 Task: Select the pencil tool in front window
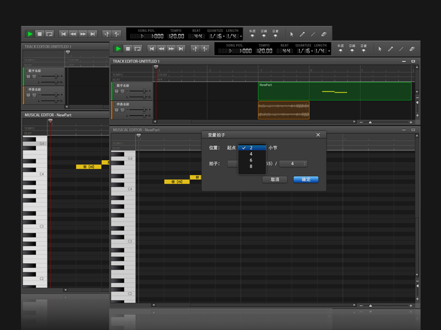click(390, 49)
